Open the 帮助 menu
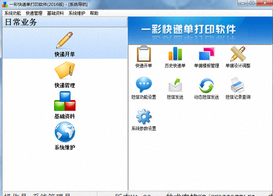273x196 pixels. pyautogui.click(x=94, y=14)
